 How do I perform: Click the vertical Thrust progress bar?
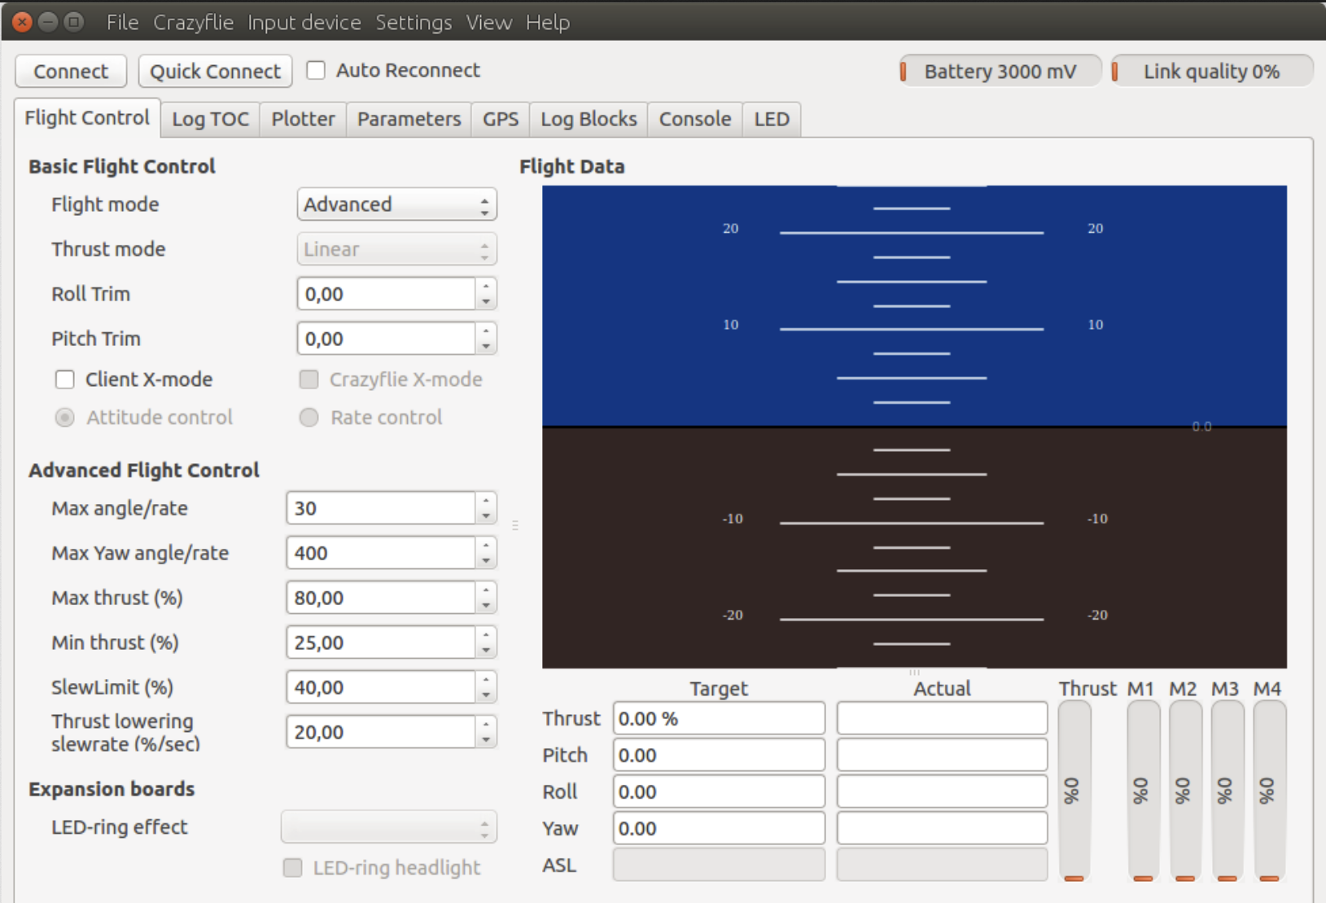[x=1074, y=791]
